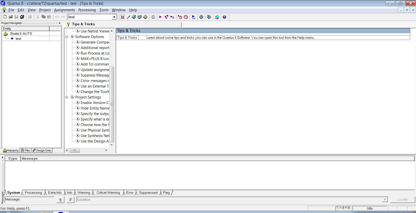416x213 pixels.
Task: Select the Critical Warning messages tab
Action: [x=108, y=192]
